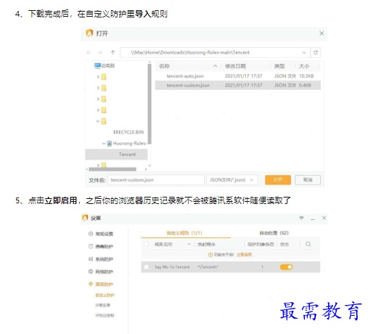Screen dimensions: 368x334
Task: Sort rules using the 规则名称 column arrow
Action: [x=189, y=244]
